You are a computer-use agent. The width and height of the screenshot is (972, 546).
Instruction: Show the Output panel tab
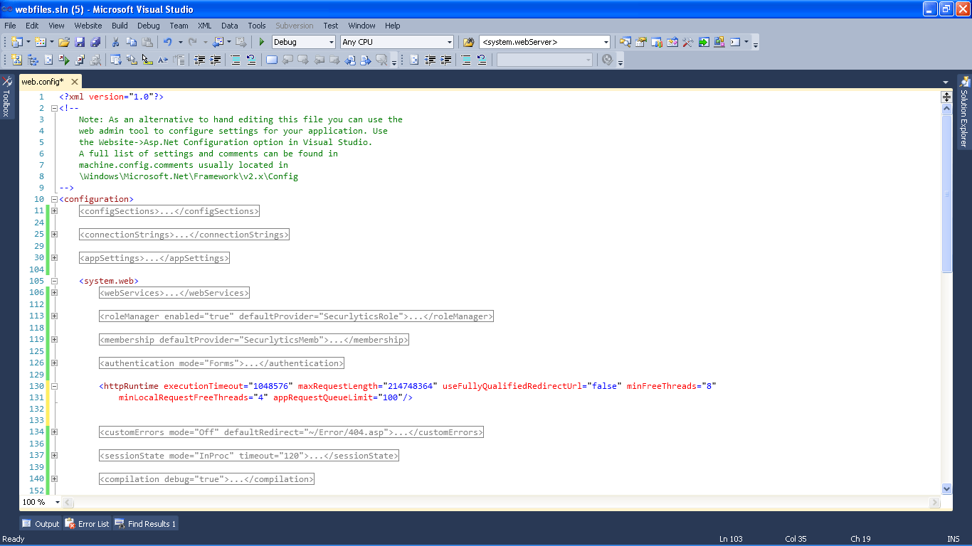tap(41, 524)
